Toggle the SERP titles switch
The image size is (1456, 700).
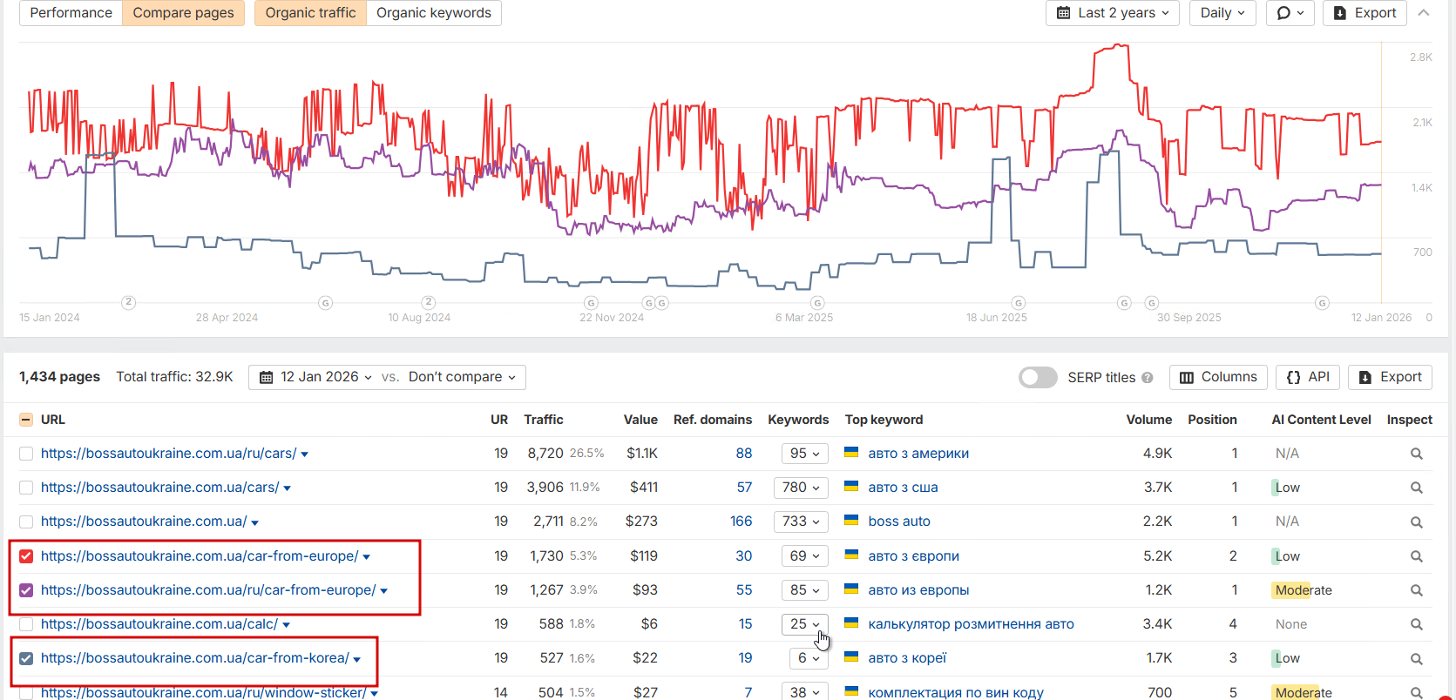pos(1038,377)
